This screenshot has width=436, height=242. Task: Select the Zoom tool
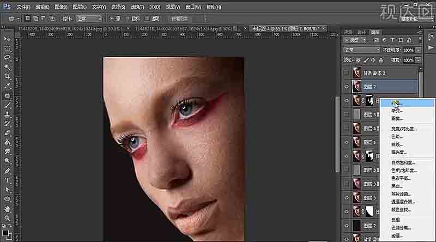(x=7, y=218)
